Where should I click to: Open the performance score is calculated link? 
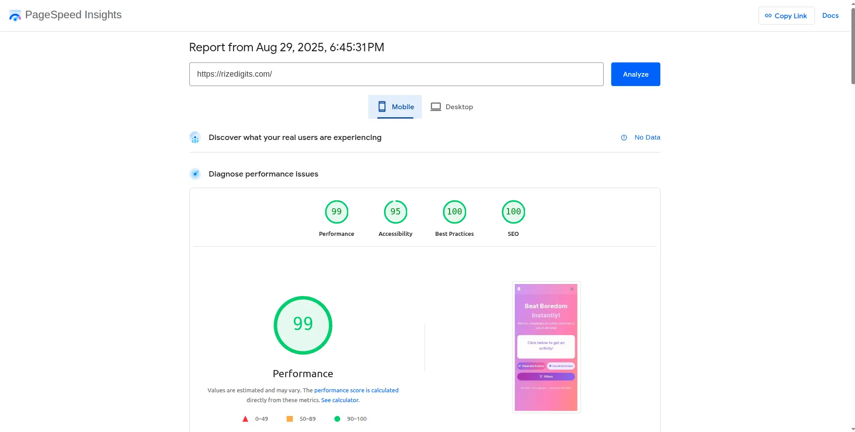tap(356, 390)
